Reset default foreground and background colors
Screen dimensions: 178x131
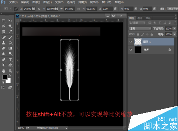(x=3, y=82)
